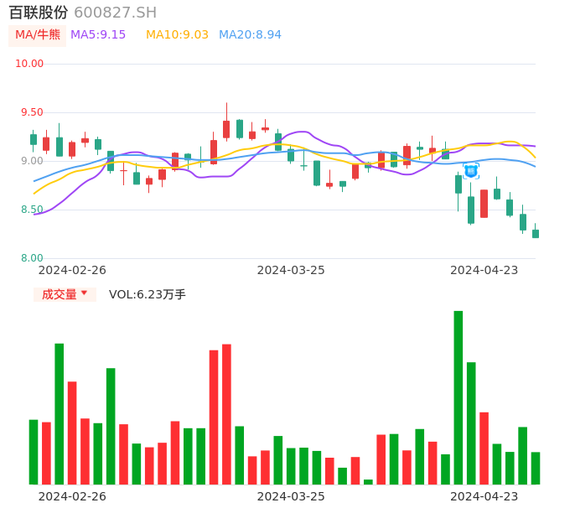Click the stock name 百联股份
This screenshot has height=508, width=575.
[39, 13]
